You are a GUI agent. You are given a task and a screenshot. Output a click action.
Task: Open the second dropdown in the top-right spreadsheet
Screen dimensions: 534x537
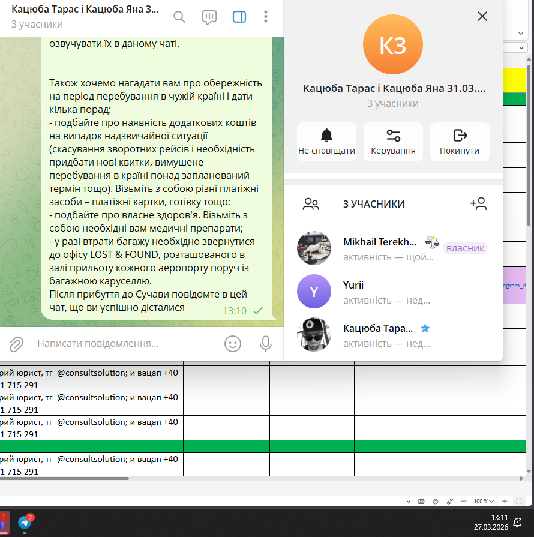point(521,47)
